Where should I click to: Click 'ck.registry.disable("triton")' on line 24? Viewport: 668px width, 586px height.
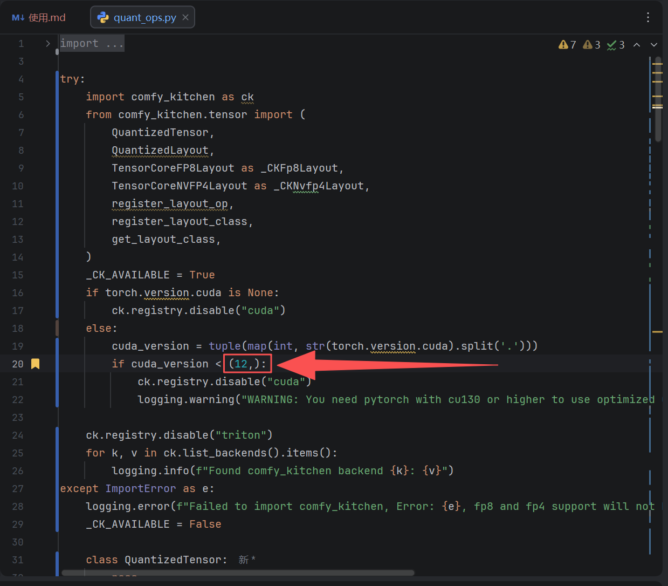[x=179, y=435]
